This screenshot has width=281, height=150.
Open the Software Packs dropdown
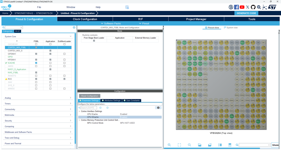111,23
